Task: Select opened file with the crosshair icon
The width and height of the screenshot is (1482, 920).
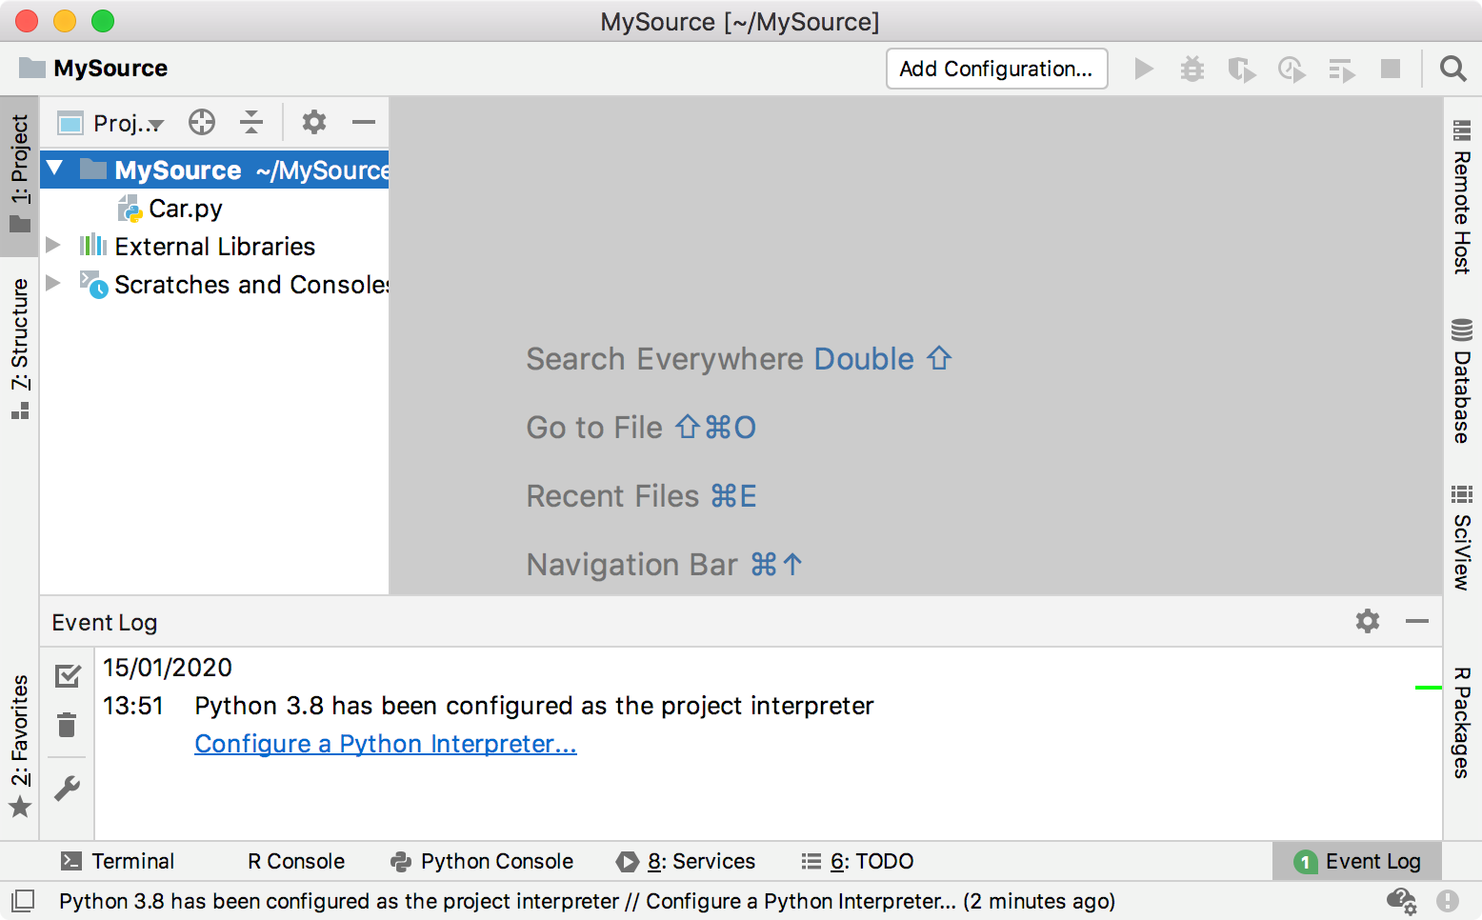Action: 201,122
